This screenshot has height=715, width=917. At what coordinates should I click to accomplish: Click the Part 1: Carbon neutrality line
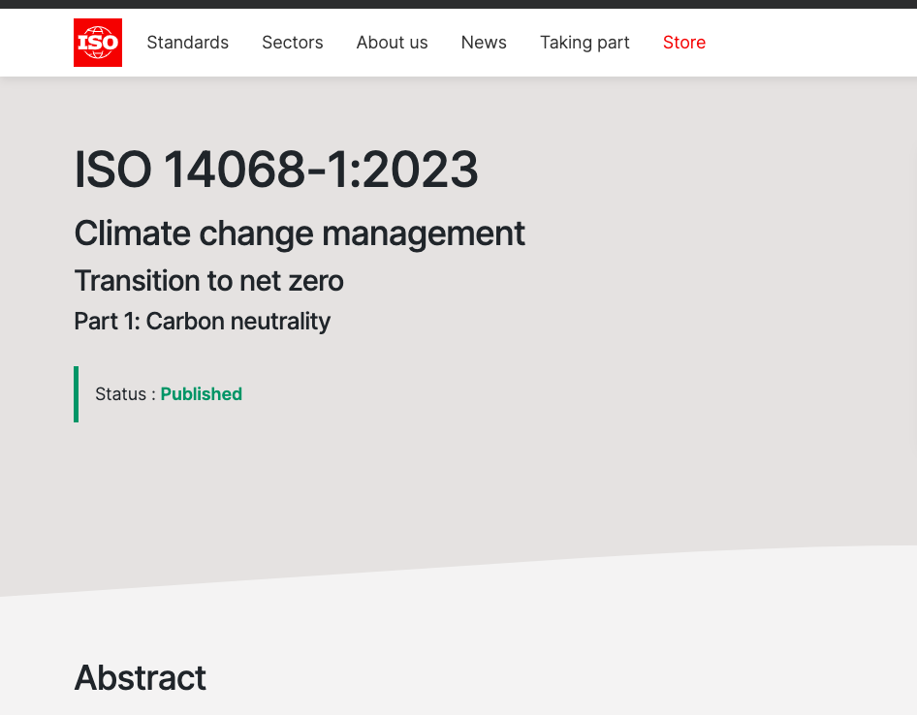(202, 322)
